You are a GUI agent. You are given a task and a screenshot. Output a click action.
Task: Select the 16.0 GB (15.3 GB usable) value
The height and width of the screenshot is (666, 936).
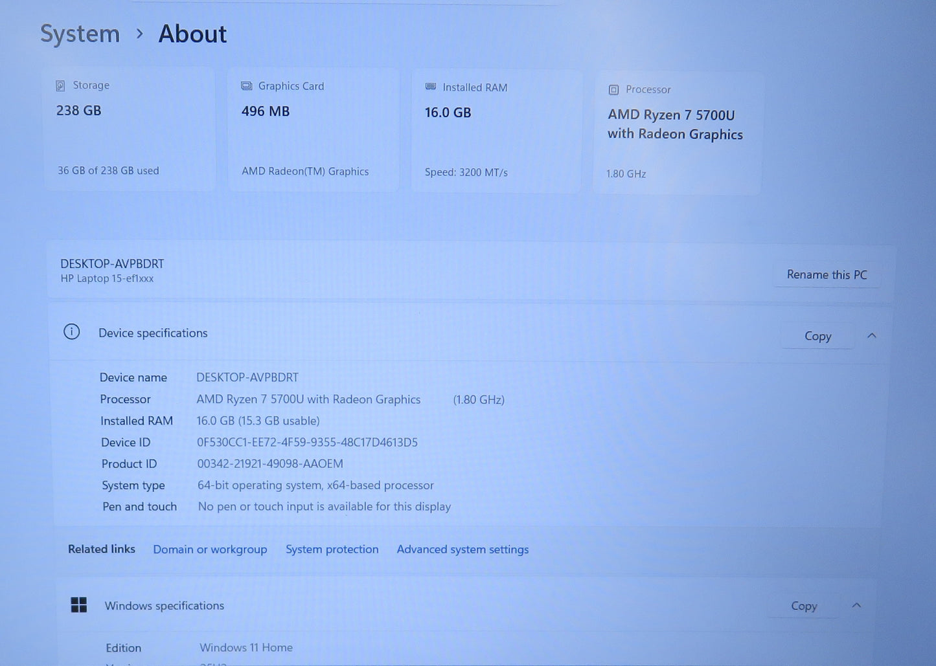tap(258, 421)
